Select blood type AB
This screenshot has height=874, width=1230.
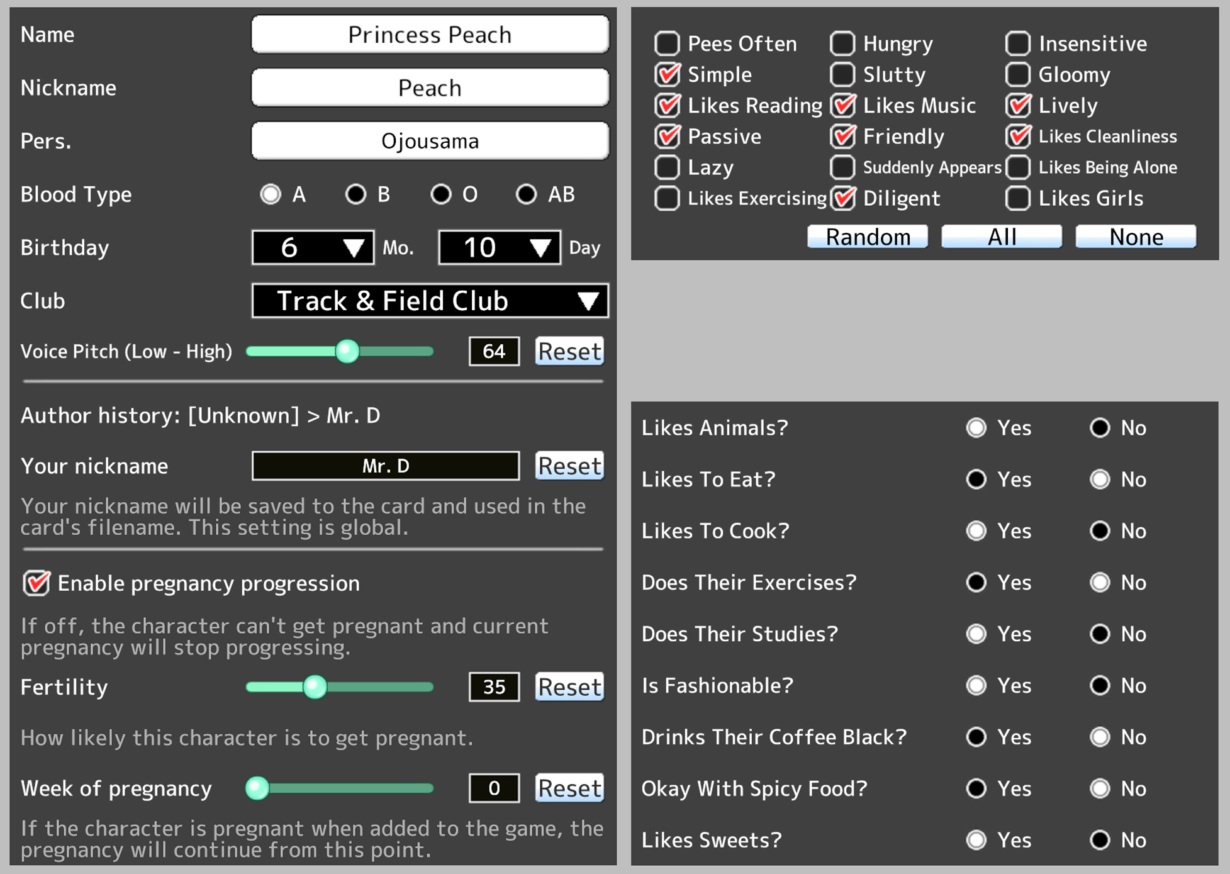pos(526,194)
